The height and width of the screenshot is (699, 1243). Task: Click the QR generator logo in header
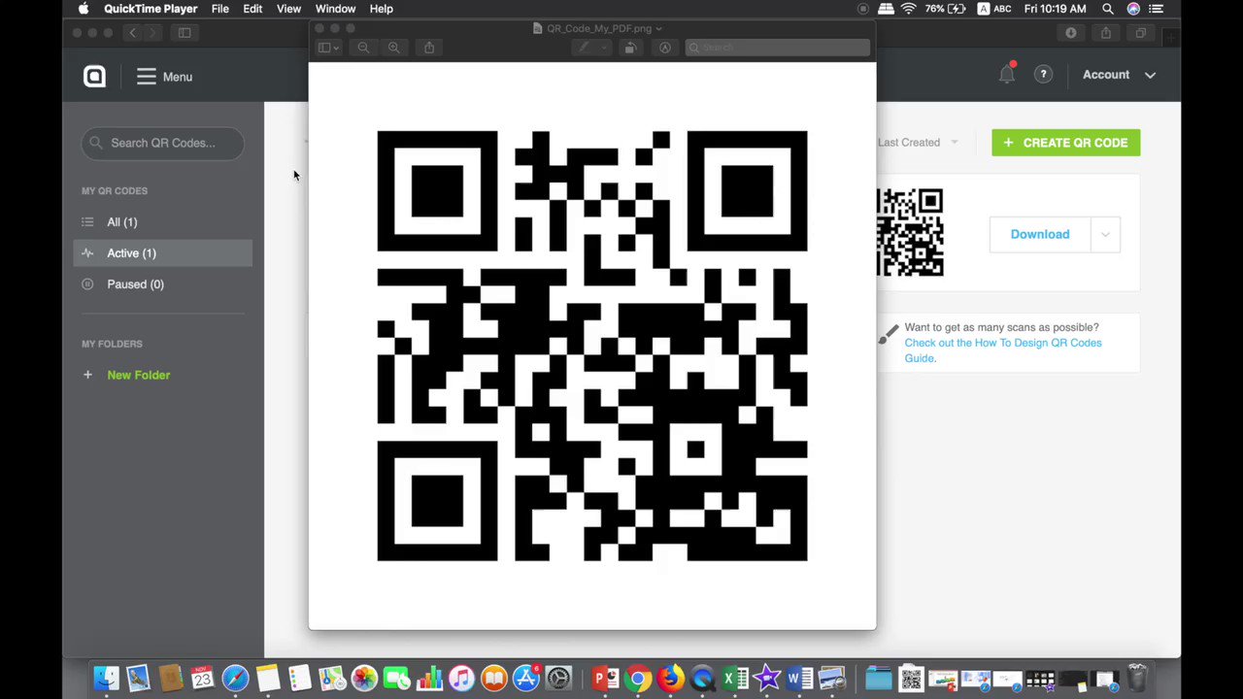[94, 77]
